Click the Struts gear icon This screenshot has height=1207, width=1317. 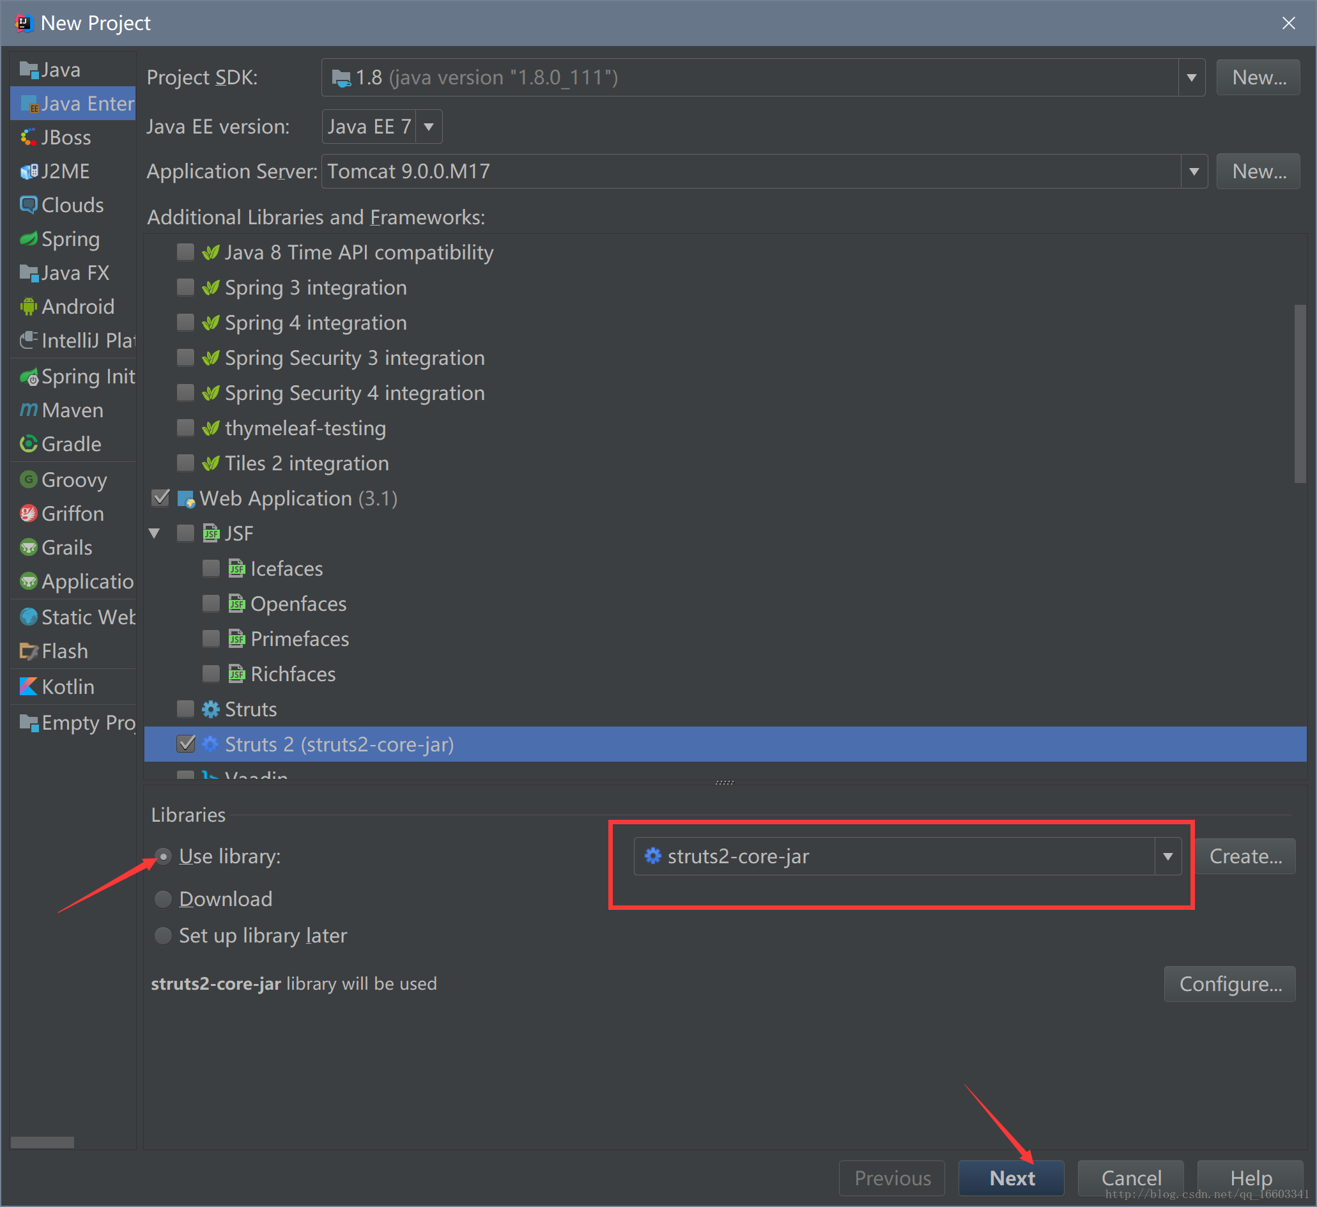tap(211, 709)
